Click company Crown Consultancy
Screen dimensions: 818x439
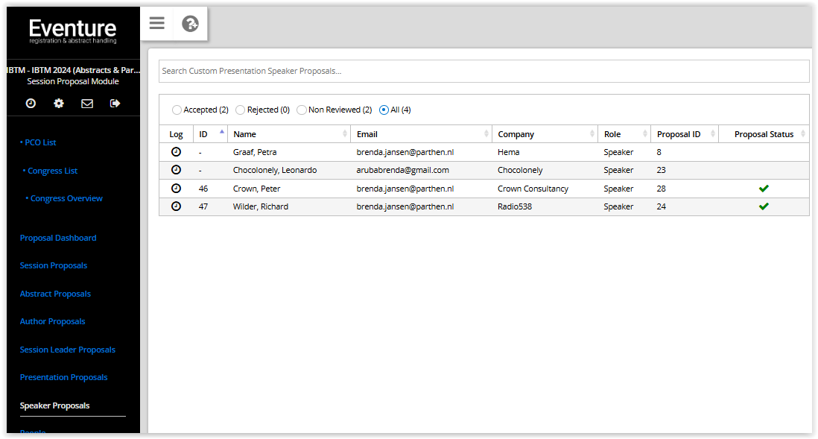(533, 189)
